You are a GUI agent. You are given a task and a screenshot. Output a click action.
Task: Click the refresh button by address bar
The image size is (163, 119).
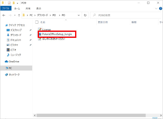click(85, 15)
